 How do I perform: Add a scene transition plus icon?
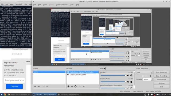pos(143,76)
